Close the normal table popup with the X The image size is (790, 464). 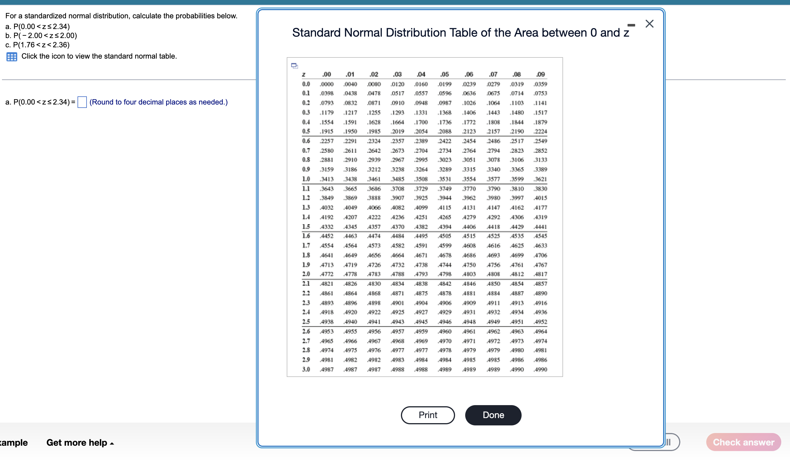[x=649, y=23]
